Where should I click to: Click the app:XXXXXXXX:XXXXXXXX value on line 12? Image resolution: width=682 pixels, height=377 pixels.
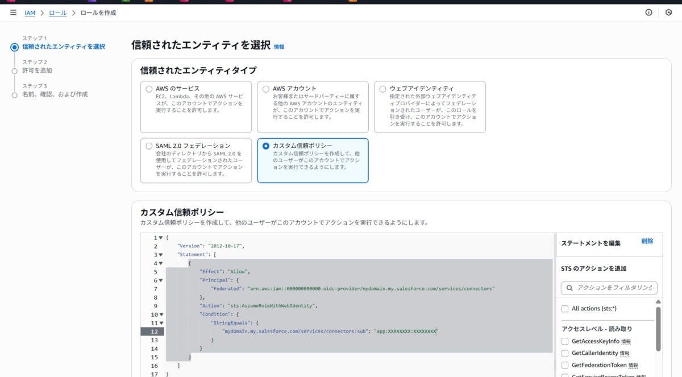pyautogui.click(x=406, y=332)
